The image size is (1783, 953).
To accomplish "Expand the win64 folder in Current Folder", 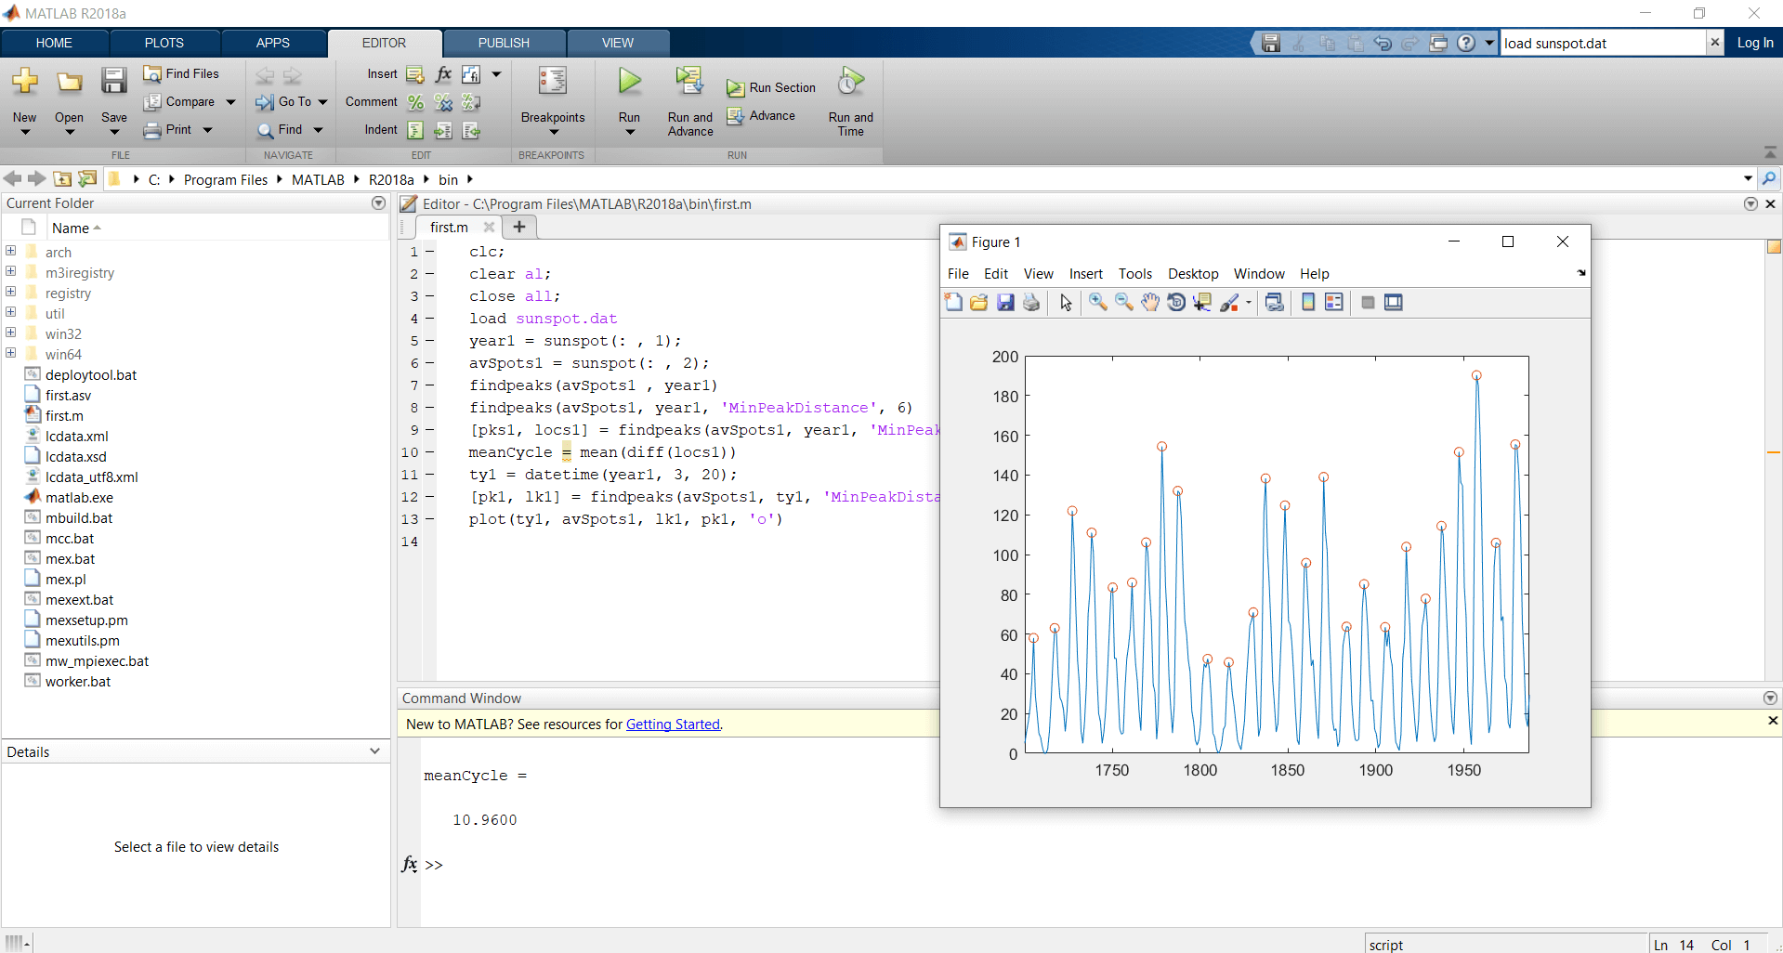I will point(10,354).
